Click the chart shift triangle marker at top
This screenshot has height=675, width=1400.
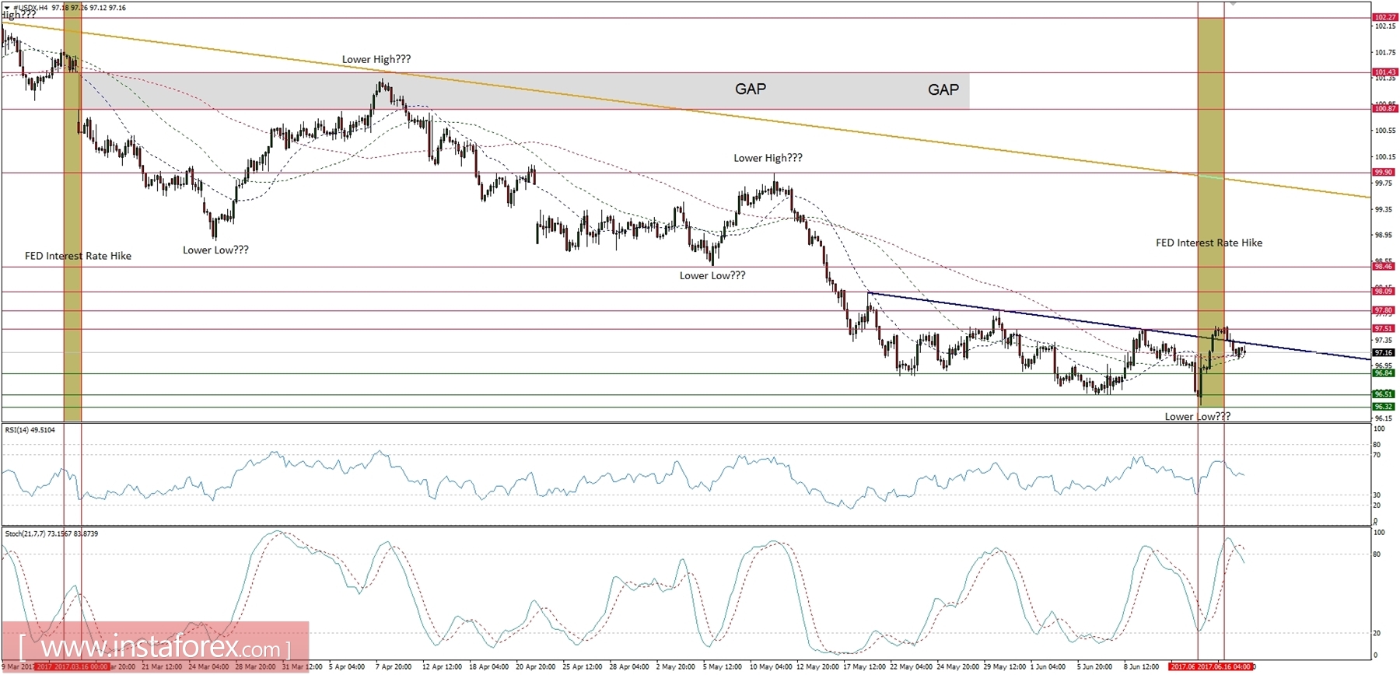coord(1232,5)
